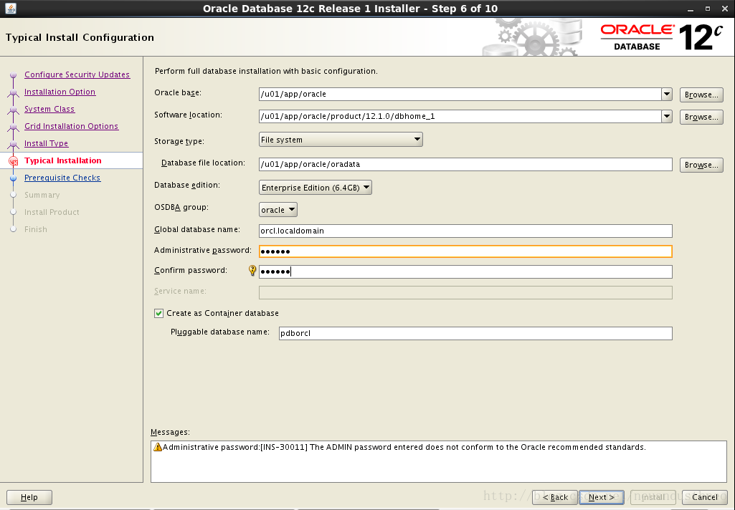Image resolution: width=735 pixels, height=510 pixels.
Task: Browse for Oracle base directory
Action: tap(701, 95)
